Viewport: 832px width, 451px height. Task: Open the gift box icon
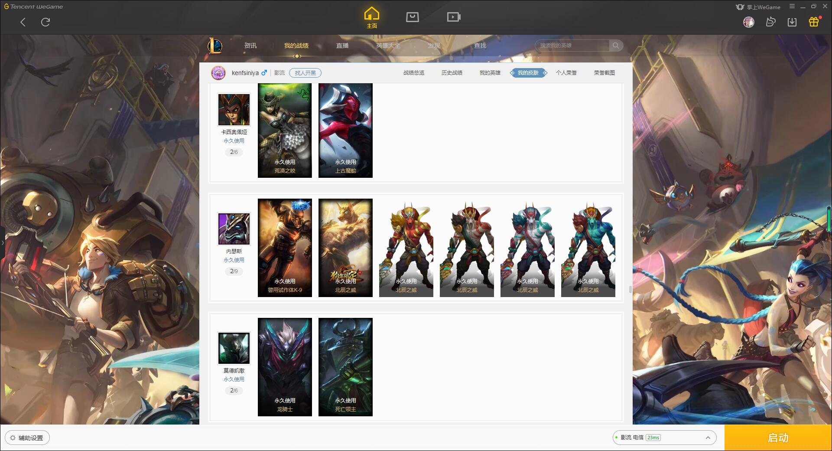[x=814, y=22]
